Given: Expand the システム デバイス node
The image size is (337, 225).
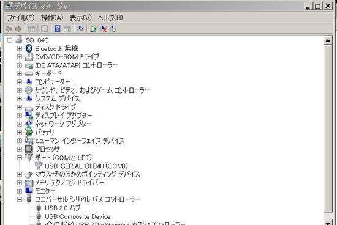Looking at the screenshot, I should tap(20, 98).
